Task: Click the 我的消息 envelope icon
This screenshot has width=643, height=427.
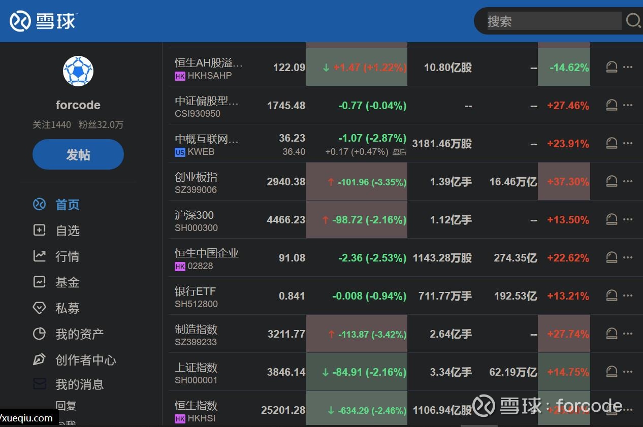Action: [40, 384]
